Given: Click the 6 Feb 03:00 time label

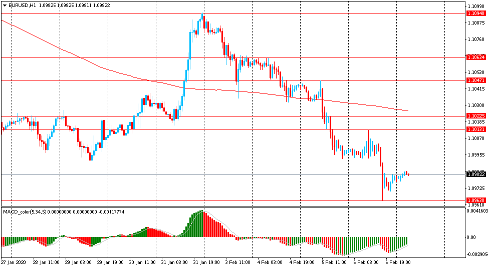Looking at the screenshot, I should click(366, 262).
